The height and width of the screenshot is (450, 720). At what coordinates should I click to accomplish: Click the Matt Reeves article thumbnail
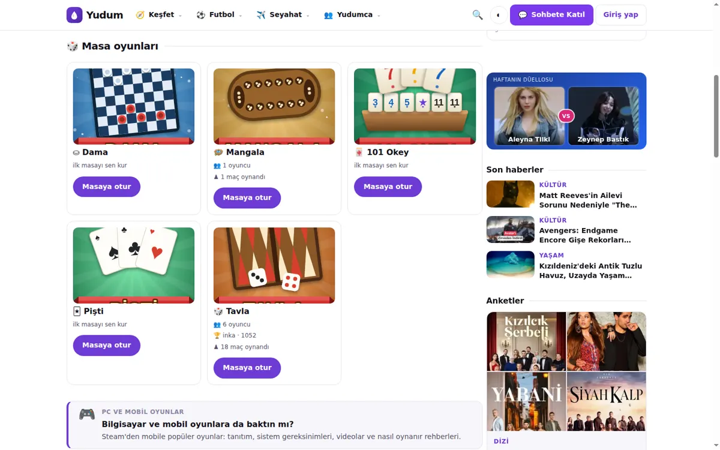[x=510, y=194]
